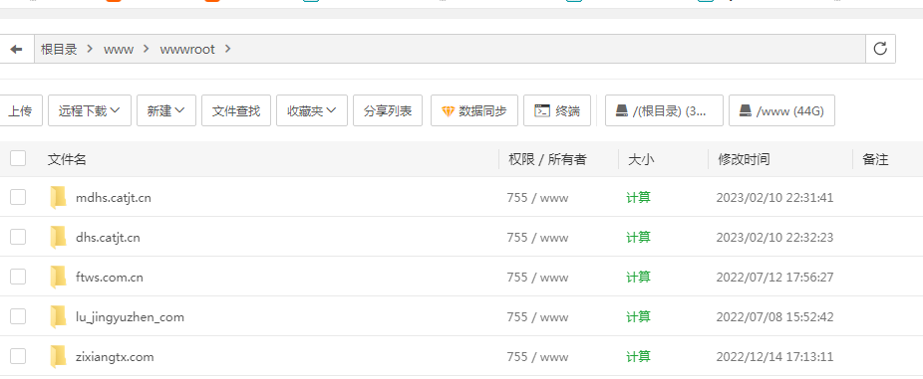Open folder name mdhs.catjt.cn

click(x=114, y=198)
